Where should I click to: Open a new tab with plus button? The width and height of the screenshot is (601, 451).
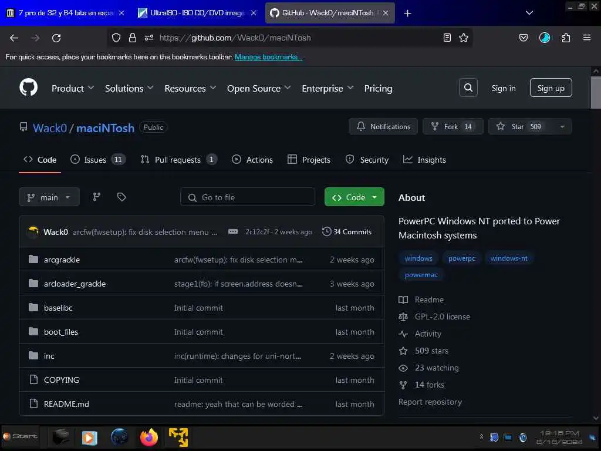(x=407, y=13)
